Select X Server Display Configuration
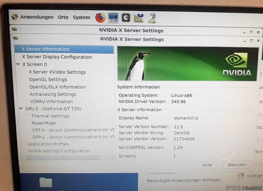 57,57
